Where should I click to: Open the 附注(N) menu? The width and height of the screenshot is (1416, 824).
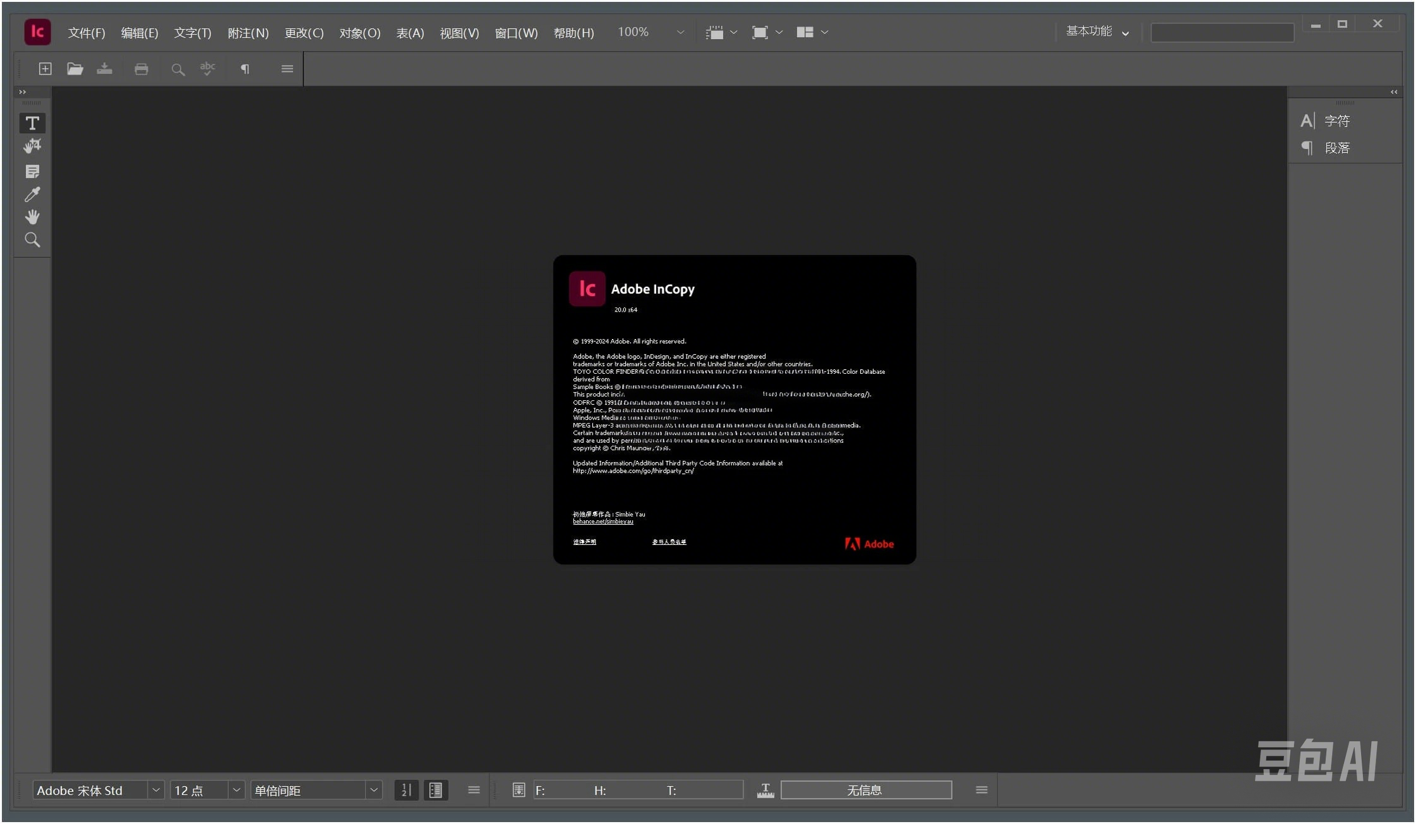click(x=248, y=33)
